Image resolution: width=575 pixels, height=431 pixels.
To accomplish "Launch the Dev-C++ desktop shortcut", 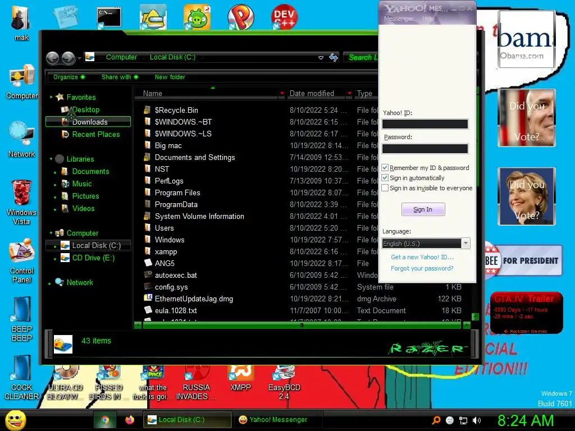I will 284,17.
